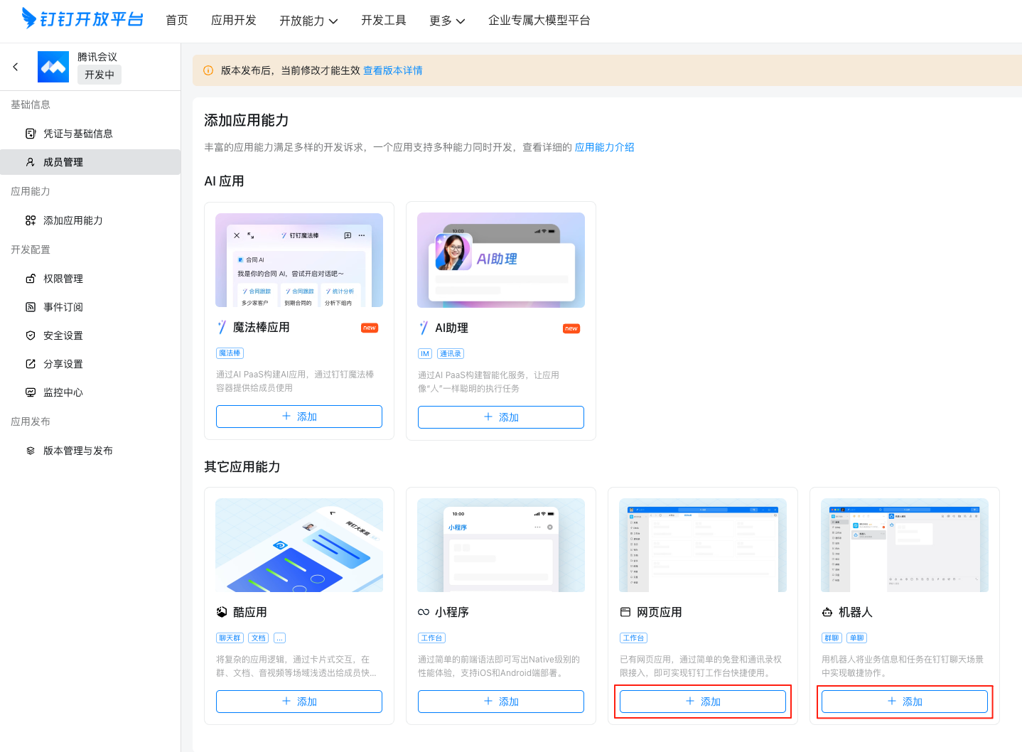Click the AI助理 wand icon
1022x752 pixels.
pyautogui.click(x=424, y=328)
